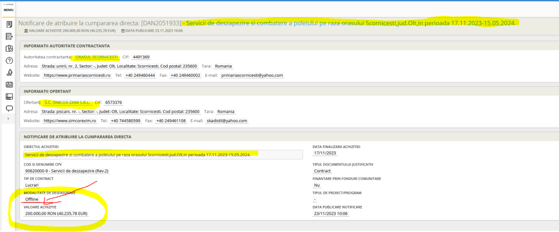Click the list-with-arrow icon in sidebar
The height and width of the screenshot is (232, 559).
[9, 37]
